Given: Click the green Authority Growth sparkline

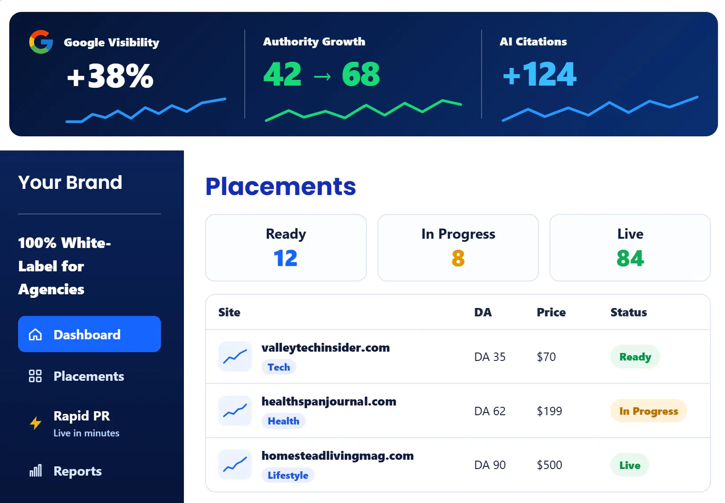Looking at the screenshot, I should pyautogui.click(x=363, y=110).
